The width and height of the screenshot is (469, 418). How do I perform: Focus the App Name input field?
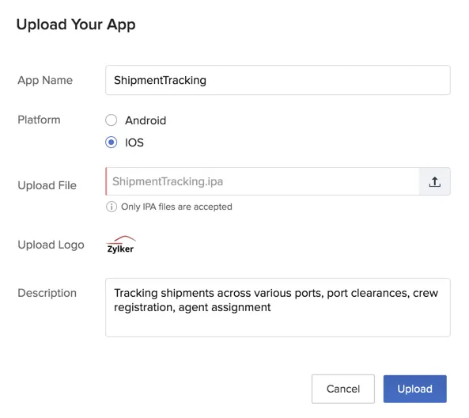[278, 80]
